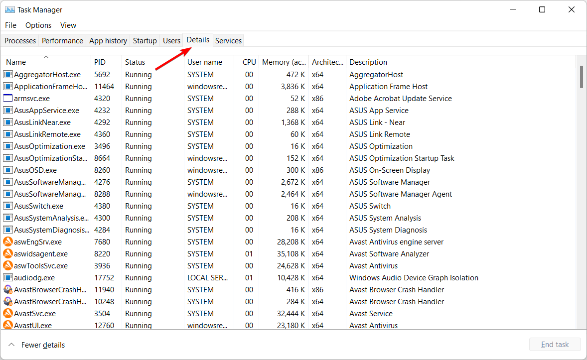Image resolution: width=587 pixels, height=360 pixels.
Task: Select the Details tab
Action: tap(198, 40)
